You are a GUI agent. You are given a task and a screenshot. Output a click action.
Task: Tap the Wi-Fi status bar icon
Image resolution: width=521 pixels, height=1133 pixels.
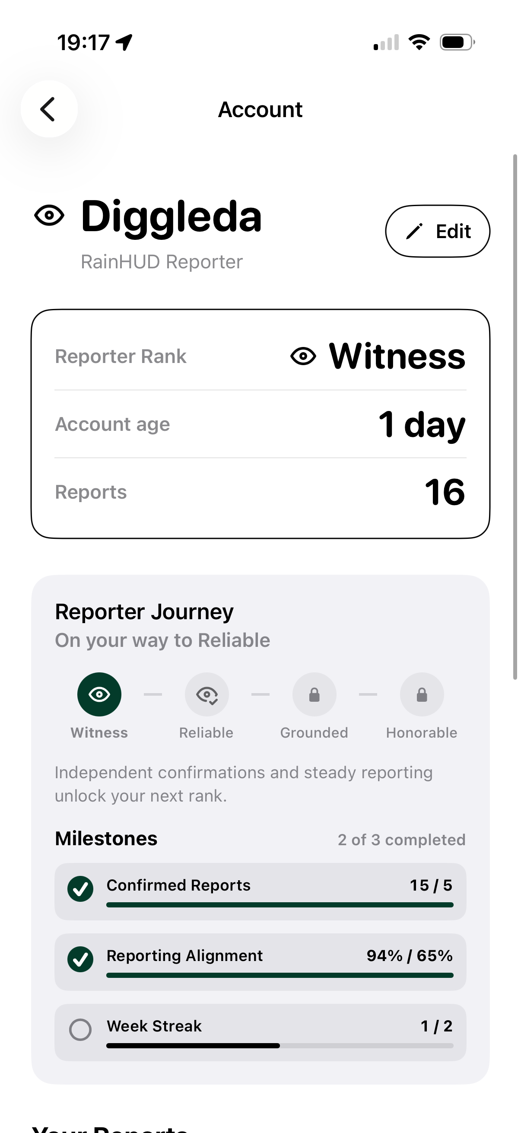click(419, 42)
